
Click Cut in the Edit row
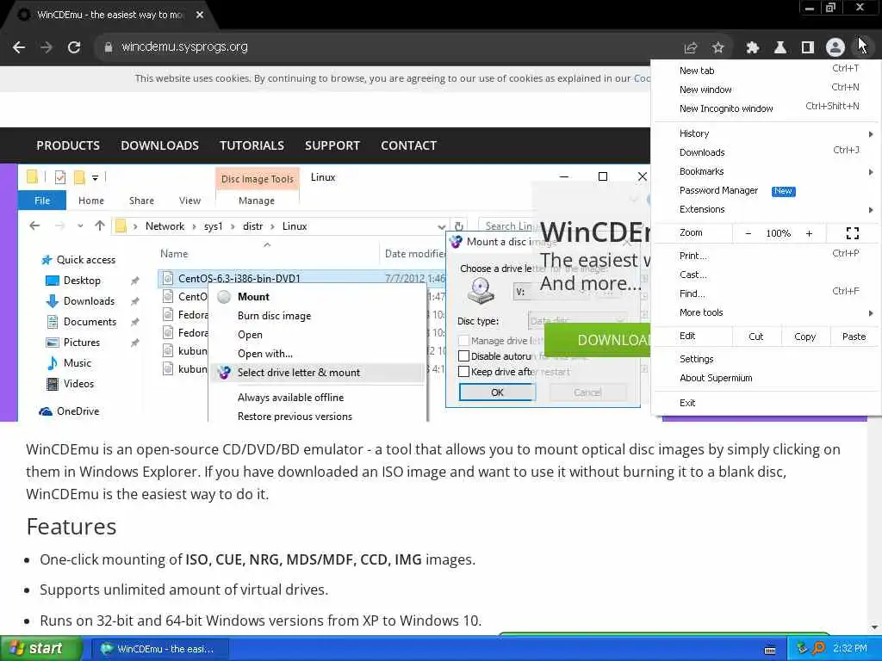(756, 337)
